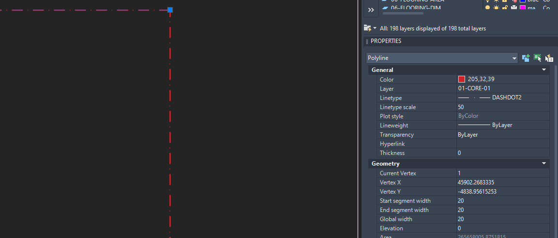558x238 pixels.
Task: Click the Layer value 01-CORE-01
Action: (x=503, y=89)
